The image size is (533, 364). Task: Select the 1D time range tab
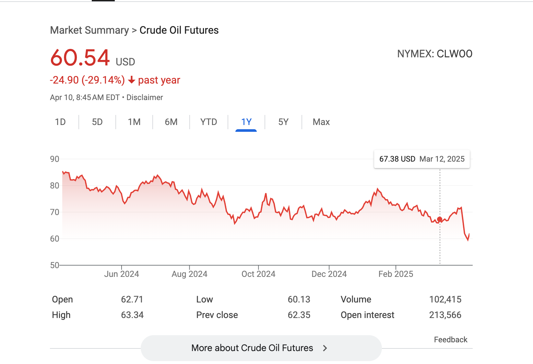point(60,122)
